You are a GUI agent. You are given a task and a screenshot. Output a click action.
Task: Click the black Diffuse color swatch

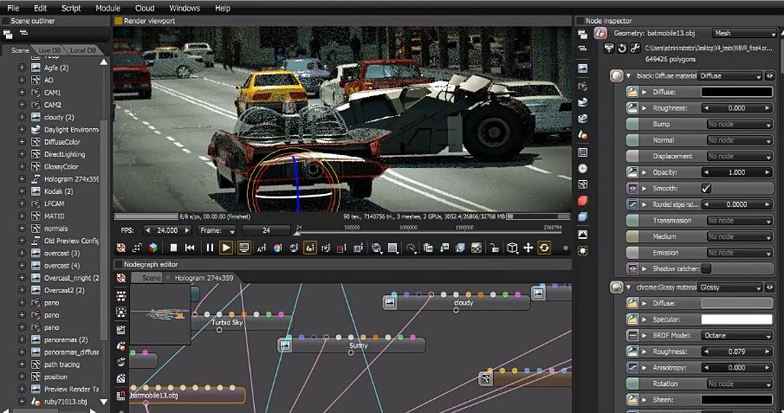(x=737, y=92)
